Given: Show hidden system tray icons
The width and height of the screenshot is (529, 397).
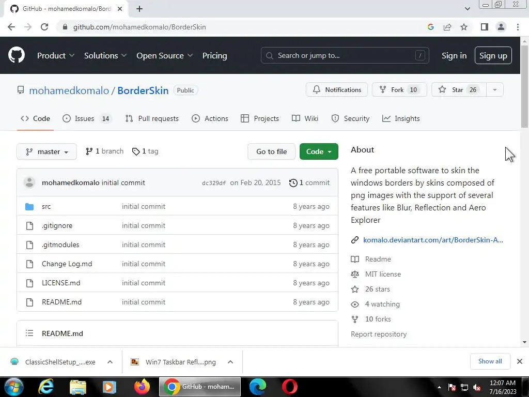Looking at the screenshot, I should pyautogui.click(x=439, y=388).
